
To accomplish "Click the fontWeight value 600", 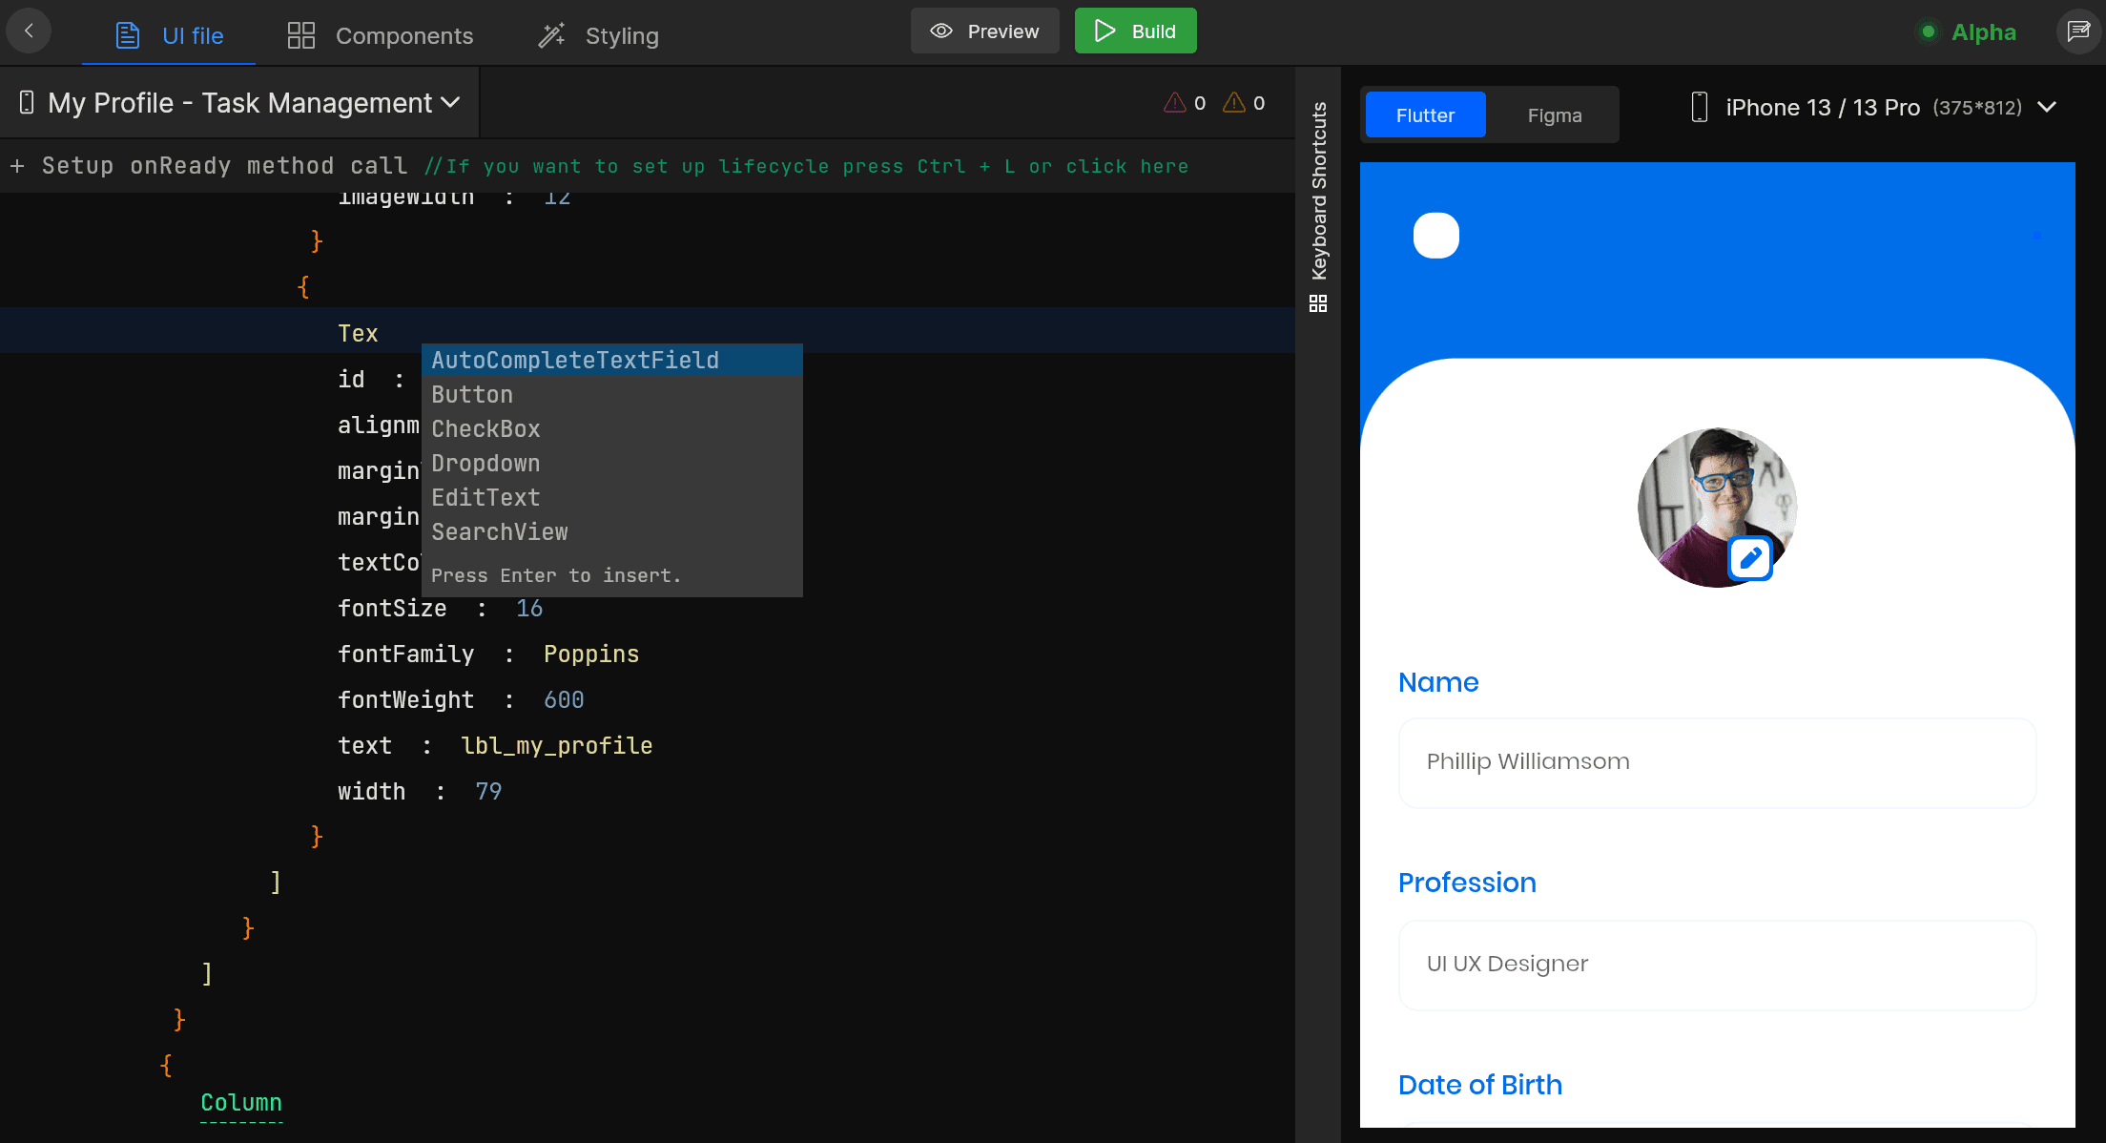I will click(564, 699).
